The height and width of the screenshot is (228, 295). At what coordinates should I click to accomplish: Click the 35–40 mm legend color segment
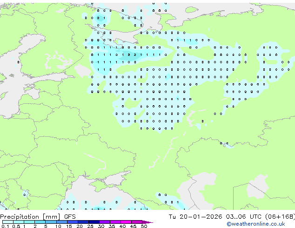115,222
